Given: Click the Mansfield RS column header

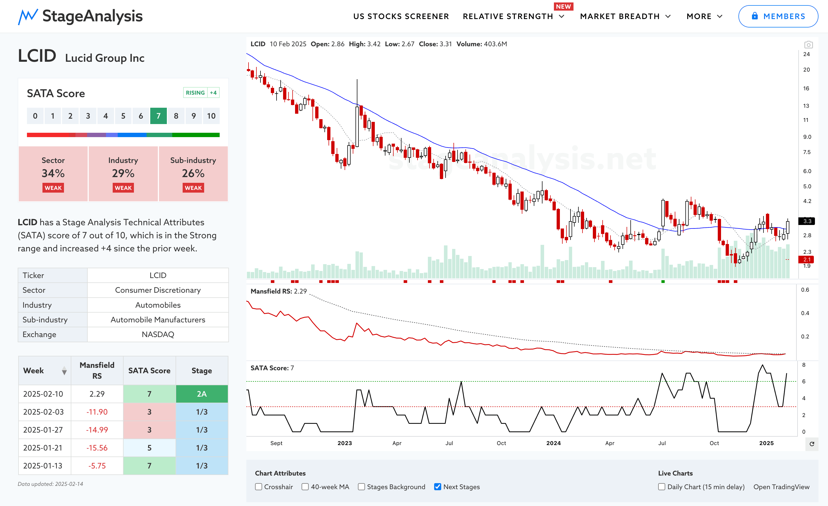Looking at the screenshot, I should pyautogui.click(x=97, y=371).
